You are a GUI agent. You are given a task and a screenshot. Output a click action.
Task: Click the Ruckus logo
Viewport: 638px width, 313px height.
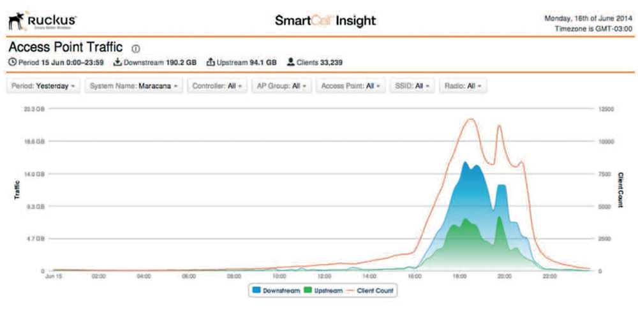pos(42,21)
